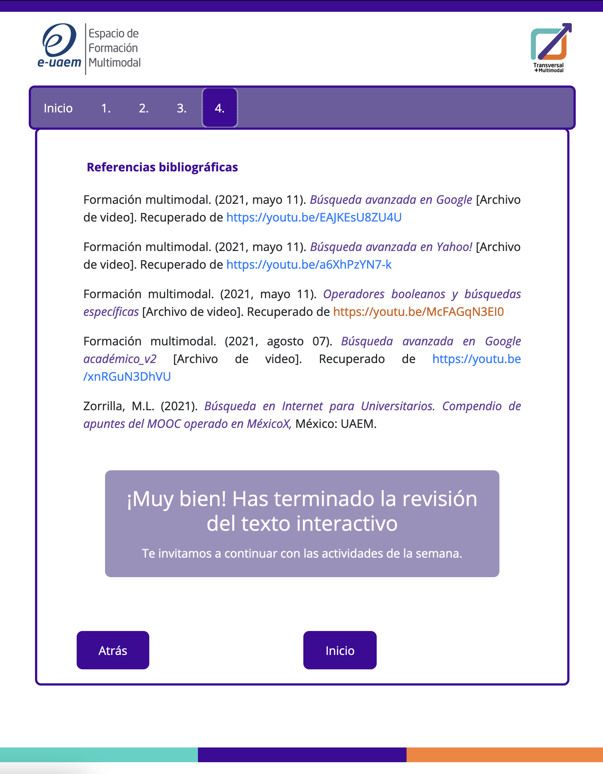603x774 pixels.
Task: Click the dark purple footer bar segment
Action: point(302,754)
